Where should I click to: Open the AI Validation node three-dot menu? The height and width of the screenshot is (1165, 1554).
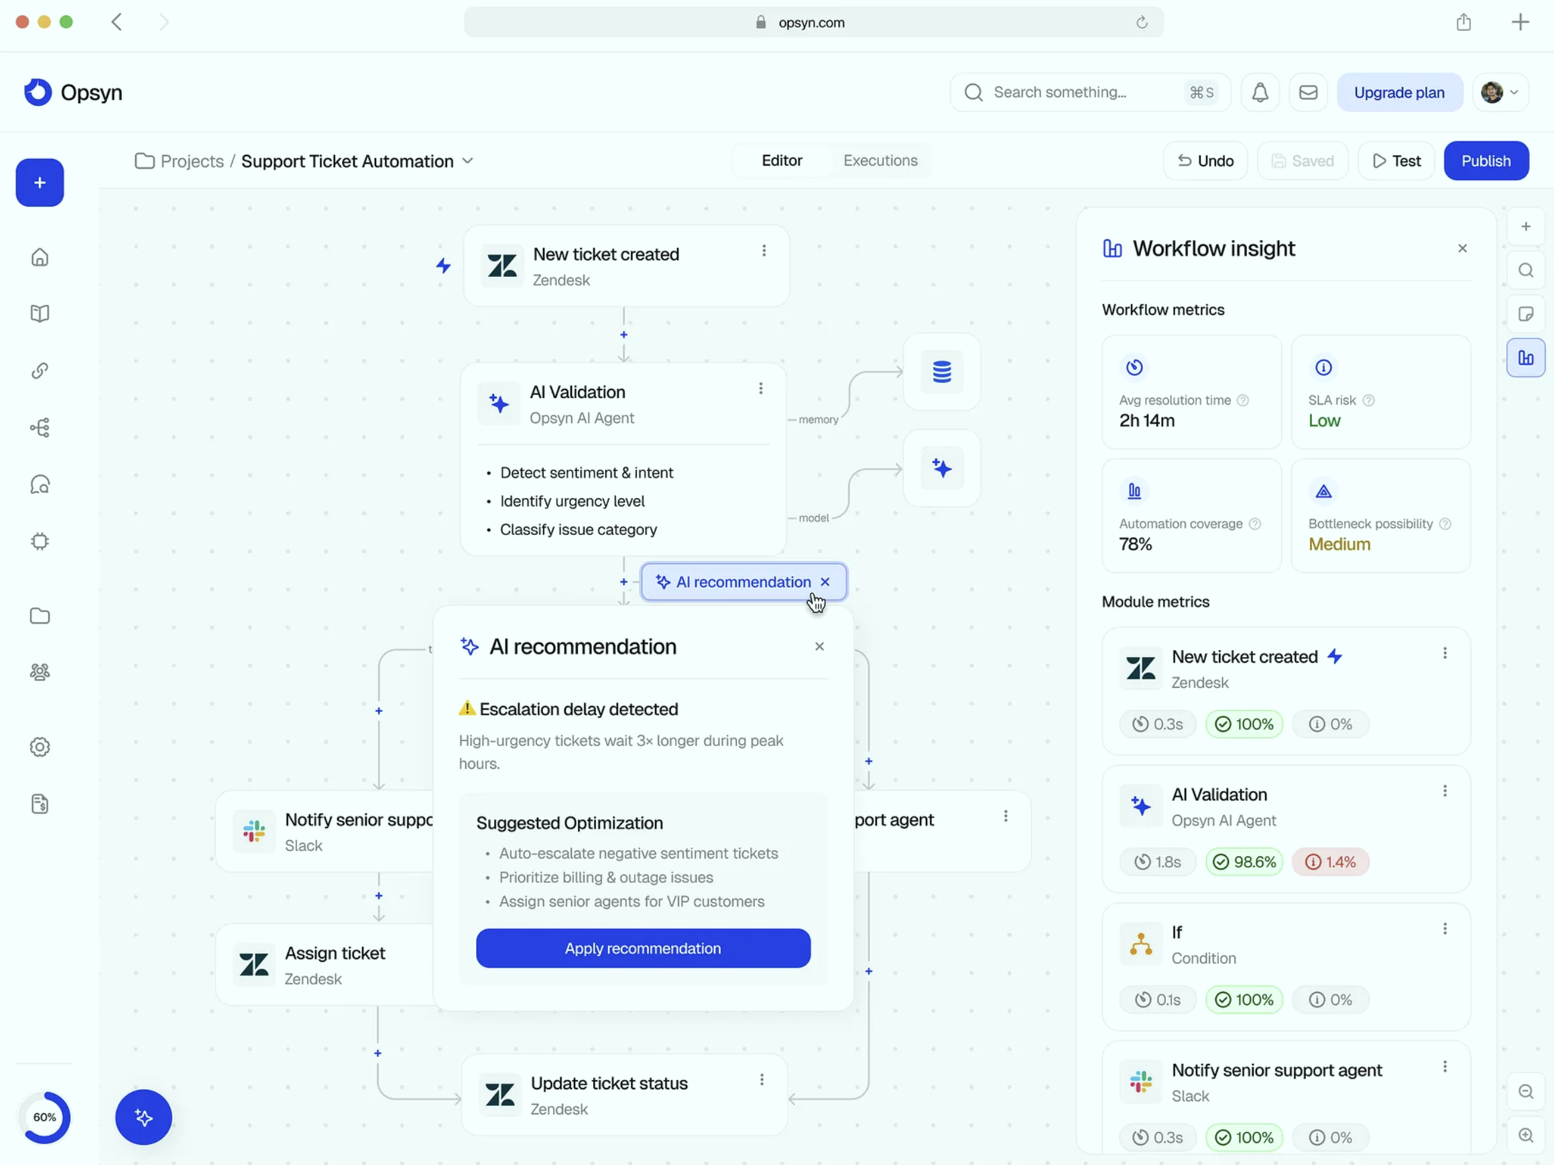[761, 387]
